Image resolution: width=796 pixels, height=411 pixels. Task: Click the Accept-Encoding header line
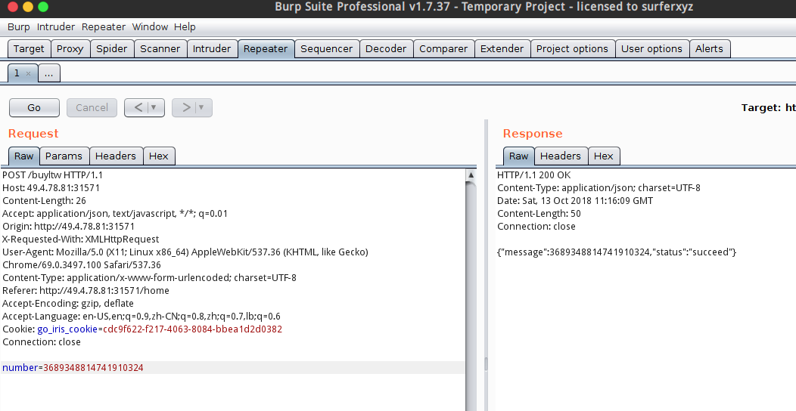pyautogui.click(x=68, y=303)
